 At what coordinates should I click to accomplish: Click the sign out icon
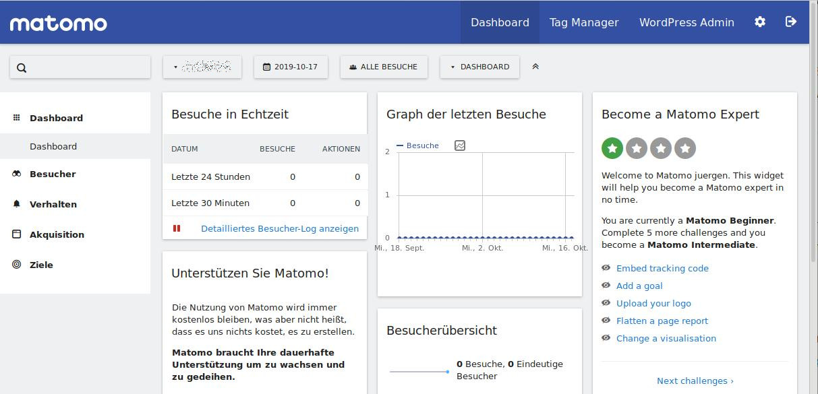[791, 22]
